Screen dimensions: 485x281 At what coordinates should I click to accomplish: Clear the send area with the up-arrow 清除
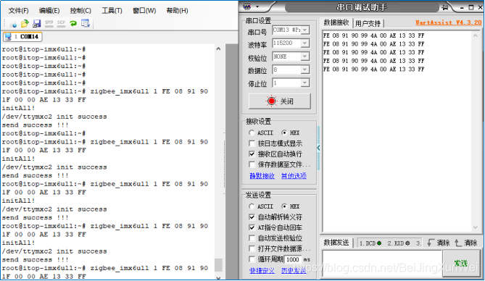[466, 243]
